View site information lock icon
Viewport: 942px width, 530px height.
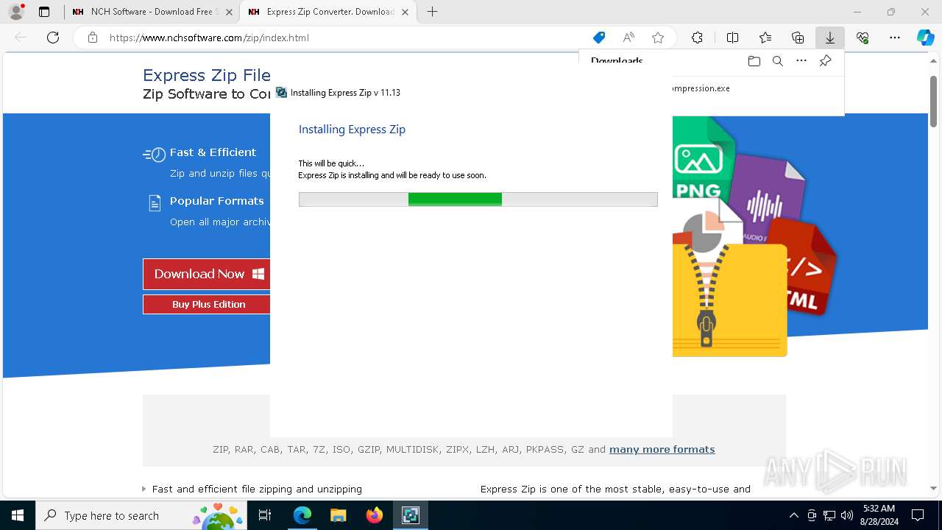pos(93,38)
